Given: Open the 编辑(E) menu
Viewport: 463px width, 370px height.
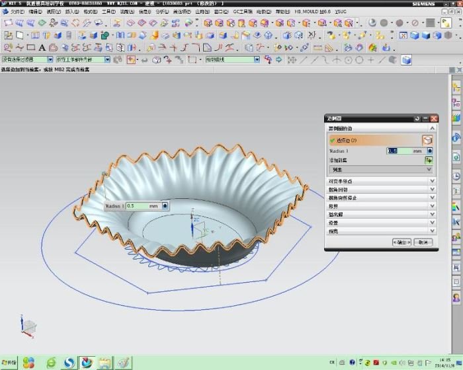Looking at the screenshot, I should tap(35, 12).
